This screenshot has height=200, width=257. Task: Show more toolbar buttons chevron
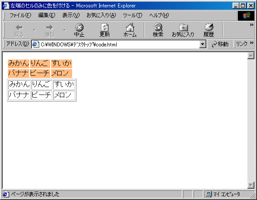tap(251, 25)
